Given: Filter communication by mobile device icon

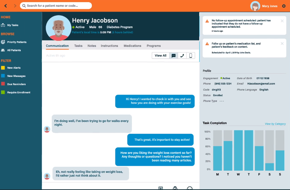Looking at the screenshot, I should pos(190,56).
